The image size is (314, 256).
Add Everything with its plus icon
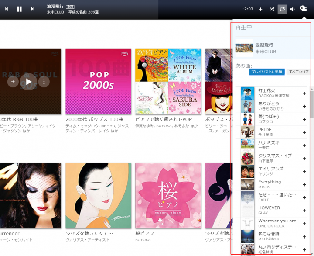point(304,185)
